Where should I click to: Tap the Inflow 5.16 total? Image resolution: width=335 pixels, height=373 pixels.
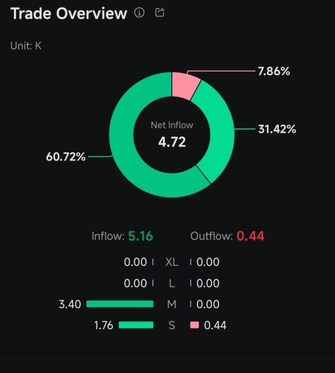[x=122, y=236]
